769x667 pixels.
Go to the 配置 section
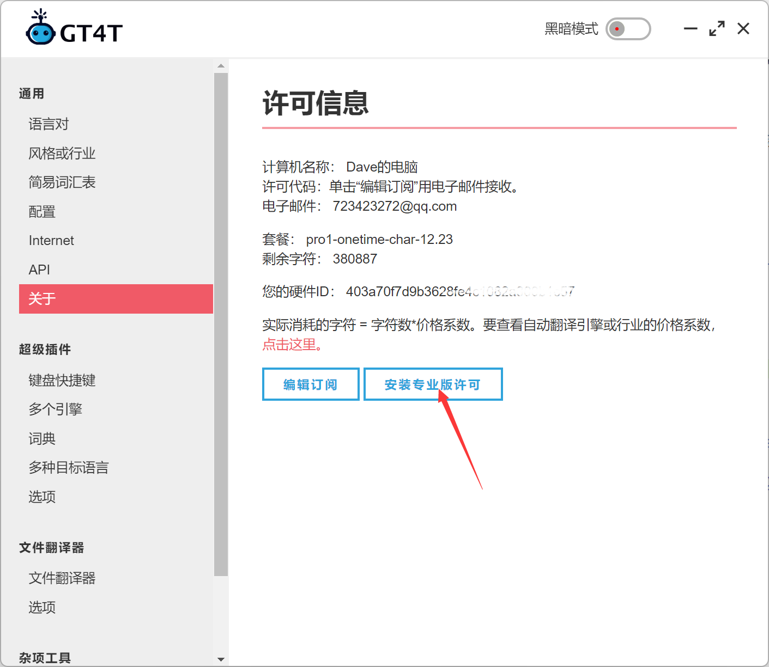click(x=116, y=212)
